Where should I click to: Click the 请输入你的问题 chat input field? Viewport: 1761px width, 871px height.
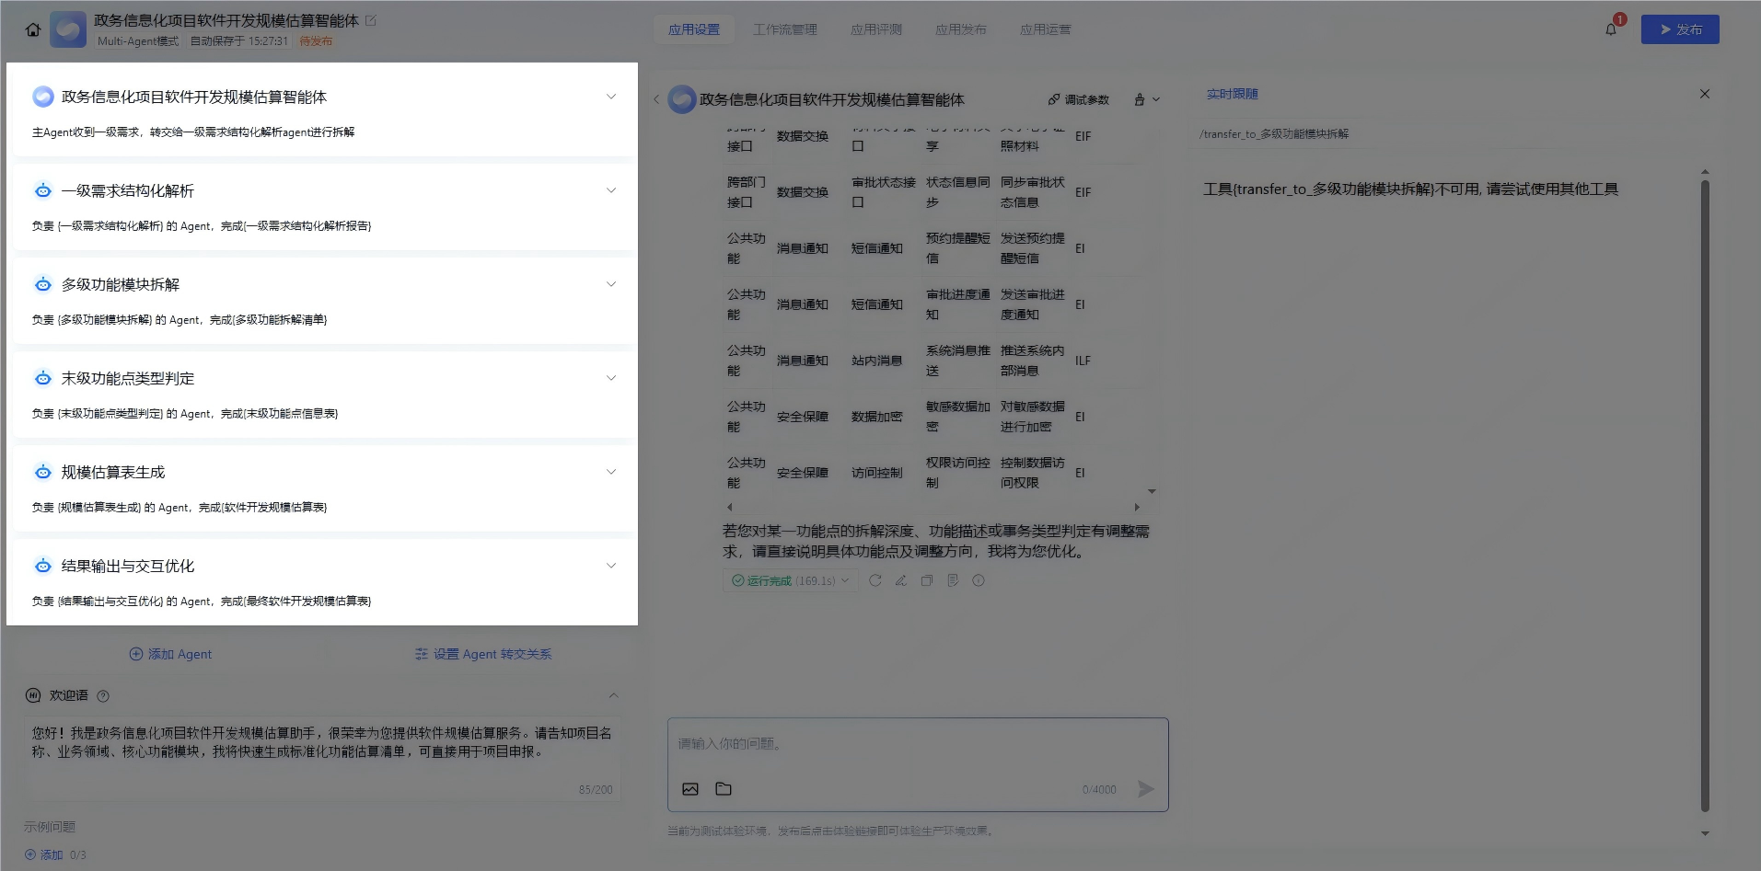tap(917, 744)
